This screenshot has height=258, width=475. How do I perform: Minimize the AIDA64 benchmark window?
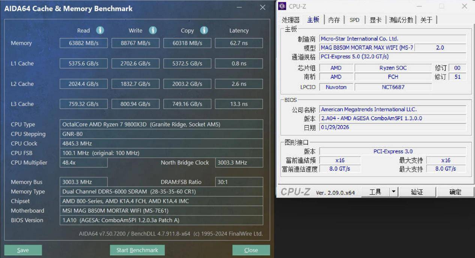point(239,7)
